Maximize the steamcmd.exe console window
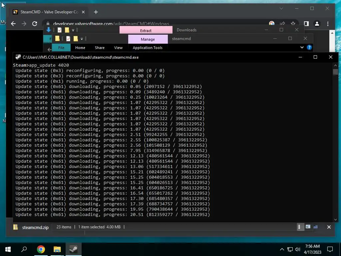The width and height of the screenshot is (341, 256). (315, 57)
